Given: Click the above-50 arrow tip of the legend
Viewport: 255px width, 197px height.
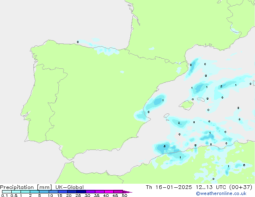Looking at the screenshot, I should pos(127,192).
